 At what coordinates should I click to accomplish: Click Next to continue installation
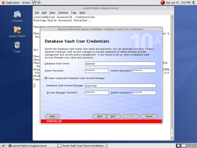[113, 116]
